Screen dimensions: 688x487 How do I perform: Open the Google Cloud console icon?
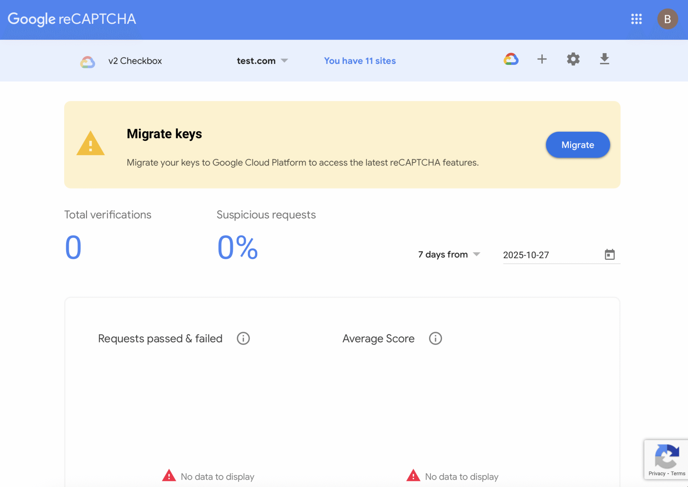point(510,59)
